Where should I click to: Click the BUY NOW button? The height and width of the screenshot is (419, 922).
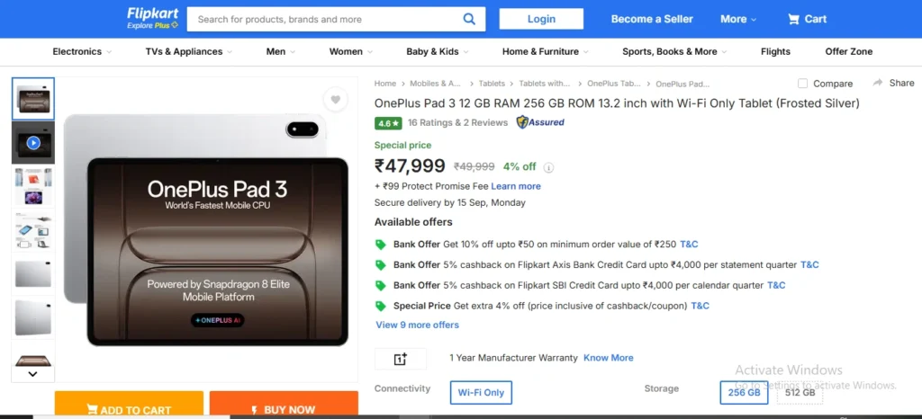284,409
